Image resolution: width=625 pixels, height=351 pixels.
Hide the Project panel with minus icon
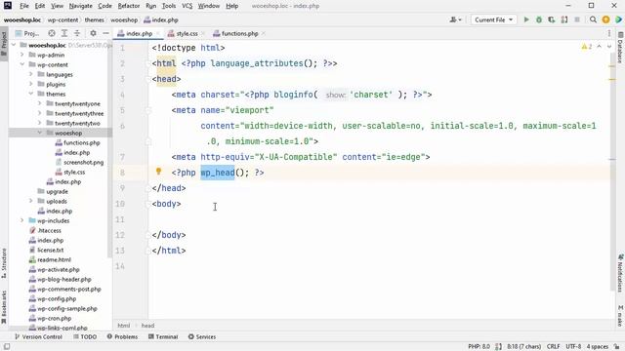click(x=105, y=33)
